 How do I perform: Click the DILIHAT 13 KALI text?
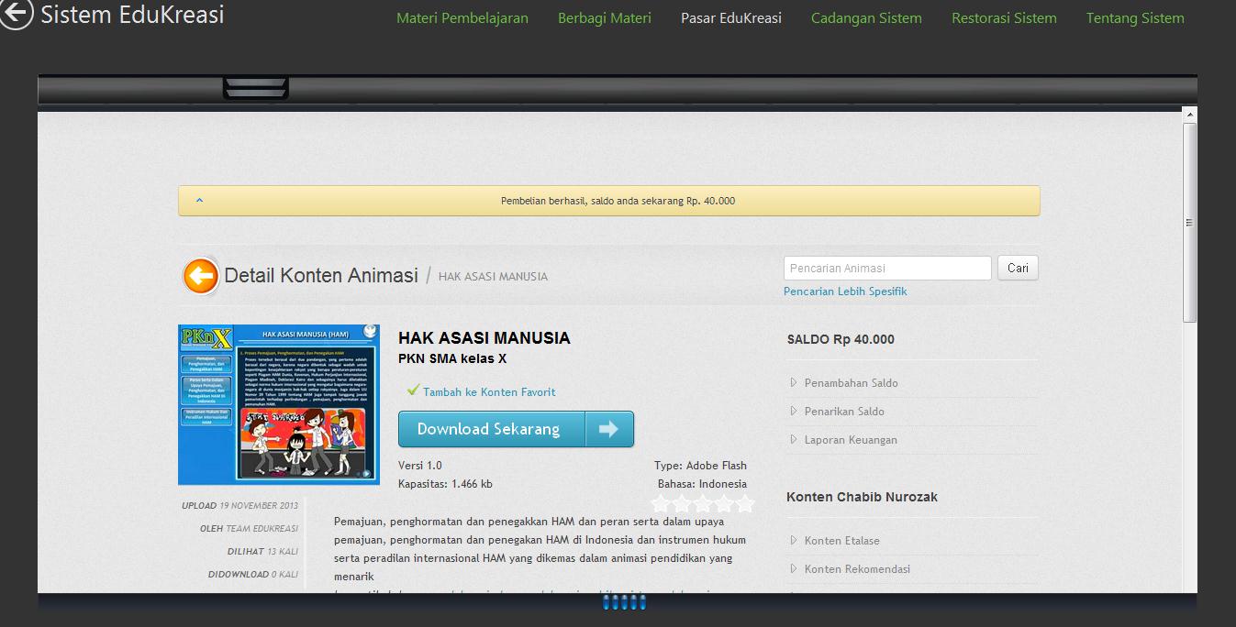(262, 552)
